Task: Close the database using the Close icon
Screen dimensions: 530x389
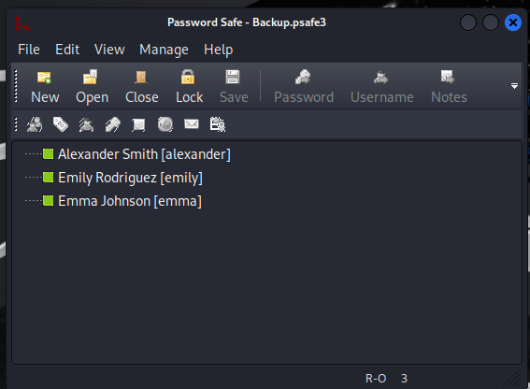Action: click(x=141, y=78)
